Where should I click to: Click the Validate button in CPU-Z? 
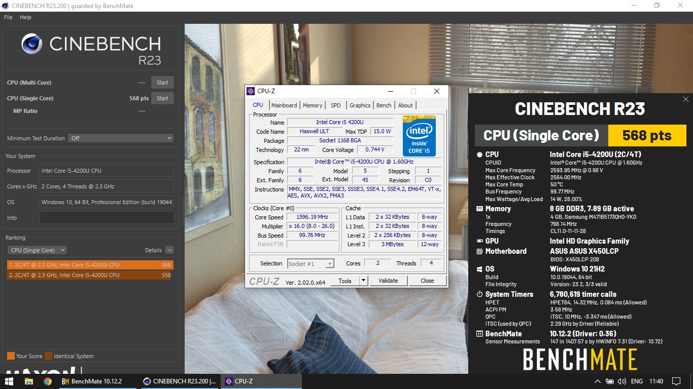click(x=388, y=281)
